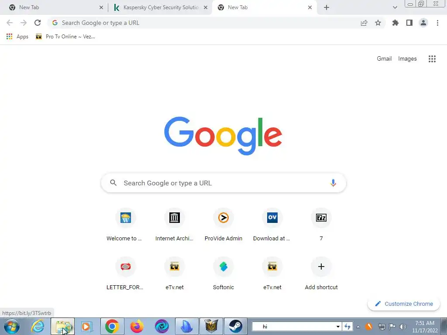Open Steam from the taskbar
447x335 pixels.
pyautogui.click(x=235, y=326)
